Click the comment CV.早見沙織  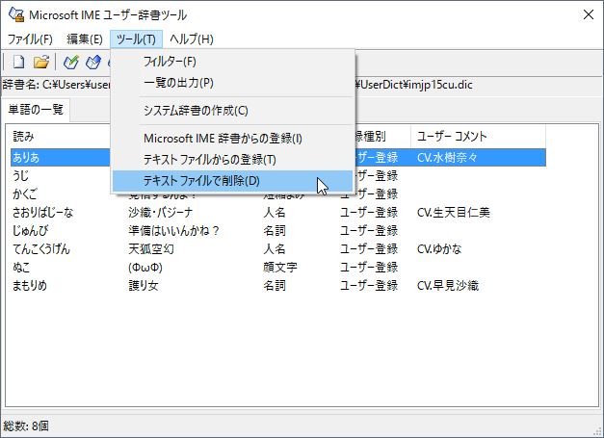pyautogui.click(x=448, y=286)
